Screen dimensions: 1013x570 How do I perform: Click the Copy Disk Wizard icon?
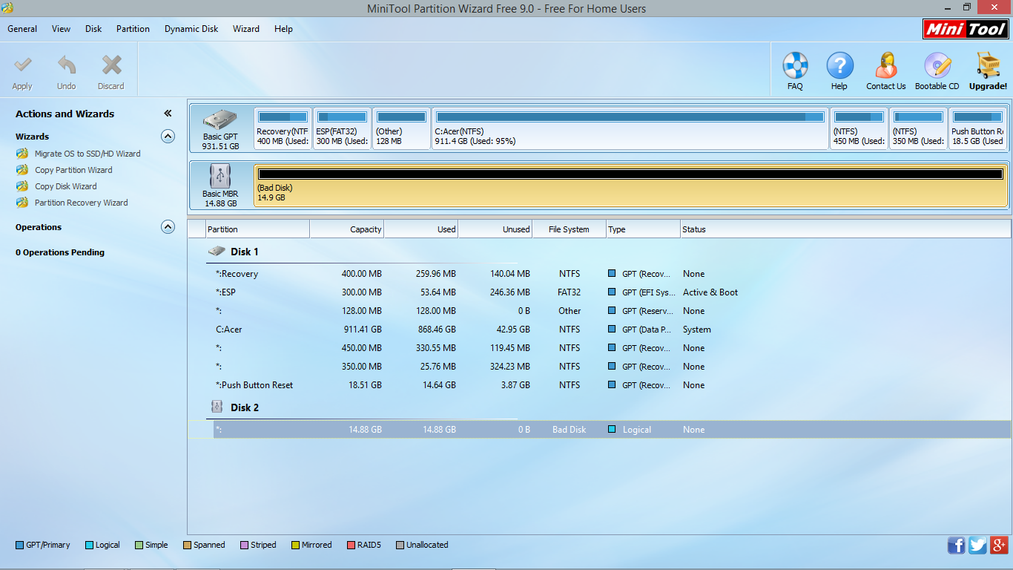pyautogui.click(x=22, y=186)
